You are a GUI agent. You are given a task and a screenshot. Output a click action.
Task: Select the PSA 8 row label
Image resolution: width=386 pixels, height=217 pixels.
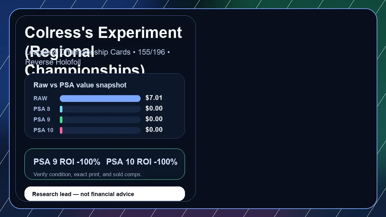42,109
